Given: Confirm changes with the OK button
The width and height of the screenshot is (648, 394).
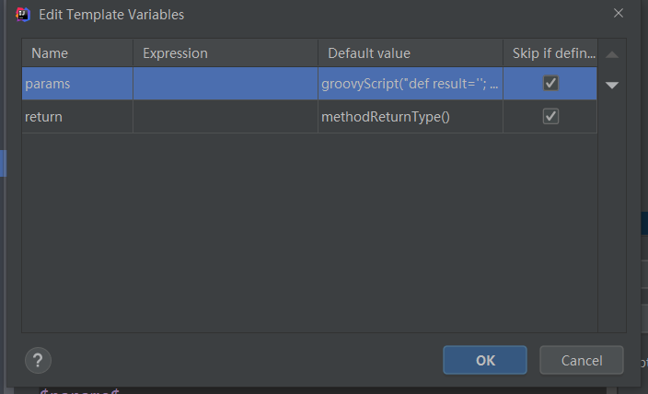Looking at the screenshot, I should point(485,360).
